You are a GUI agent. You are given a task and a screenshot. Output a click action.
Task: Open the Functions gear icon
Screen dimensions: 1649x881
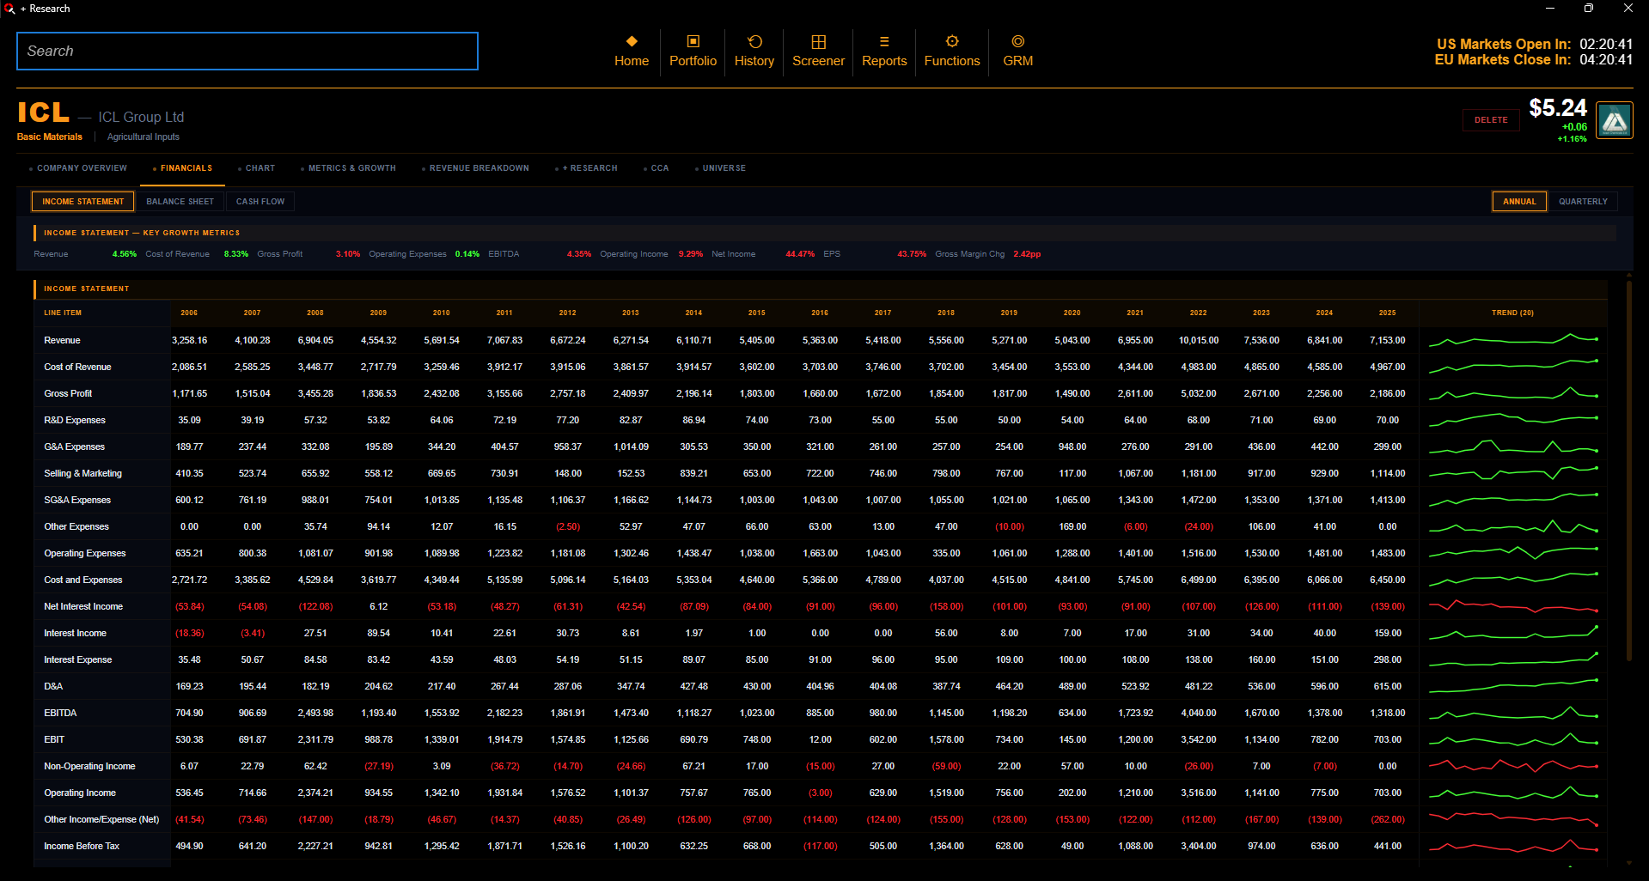coord(952,41)
